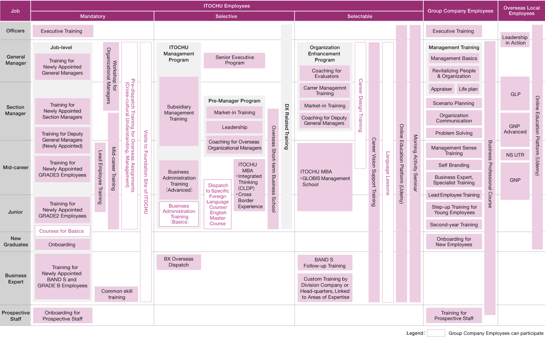Click the Leadership box in Pre-Manager Program
545x338 pixels.
234,127
